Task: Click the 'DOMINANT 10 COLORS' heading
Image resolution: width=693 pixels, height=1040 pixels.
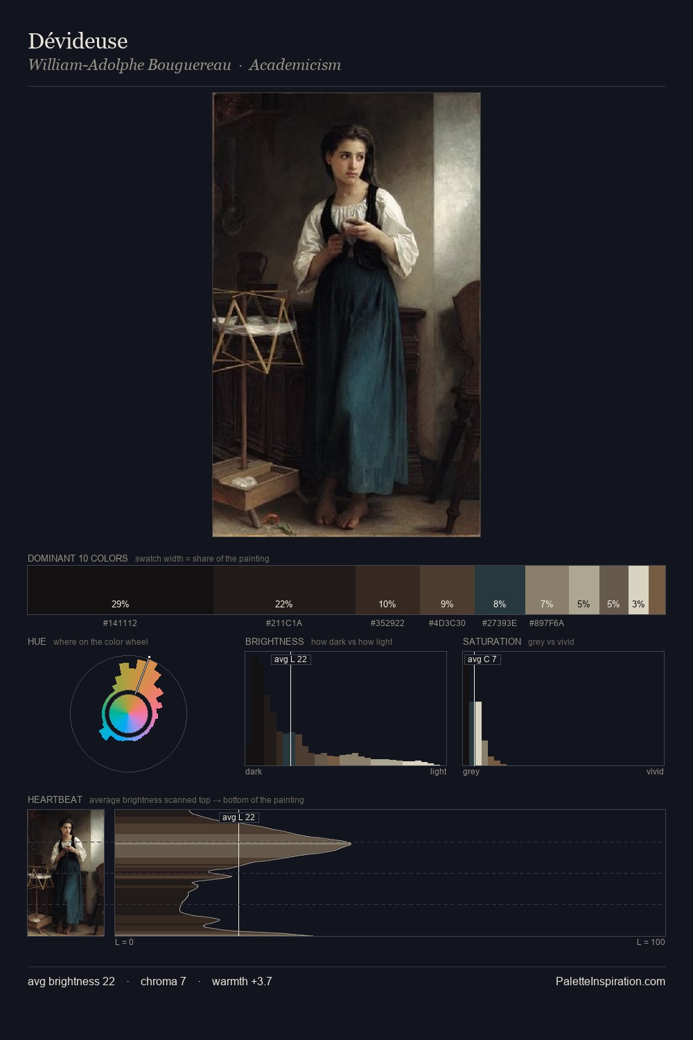Action: pos(78,558)
